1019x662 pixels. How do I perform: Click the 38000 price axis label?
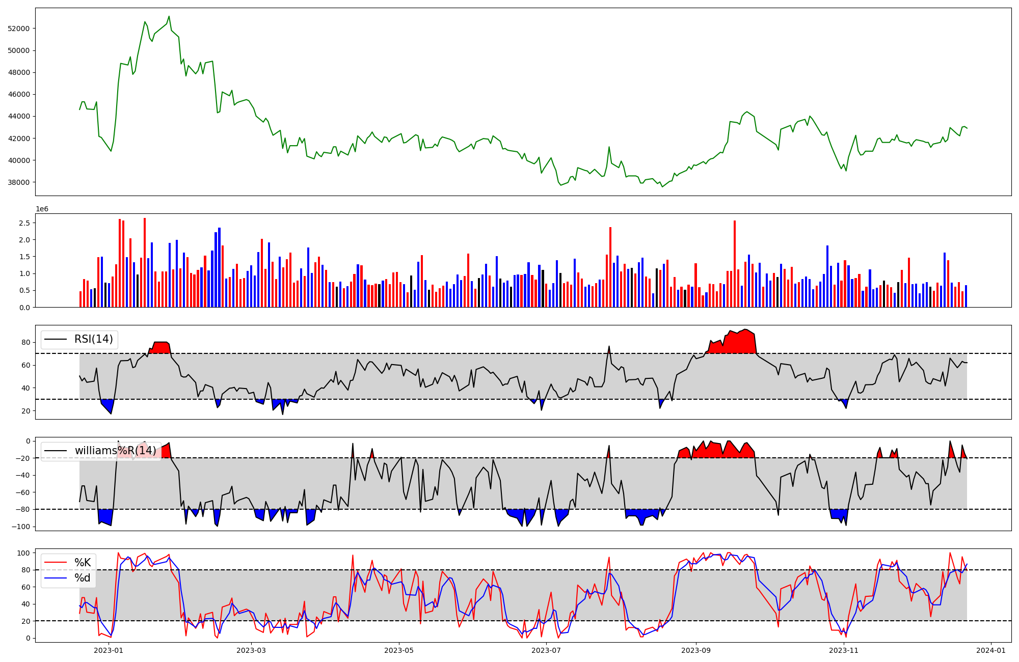point(19,182)
